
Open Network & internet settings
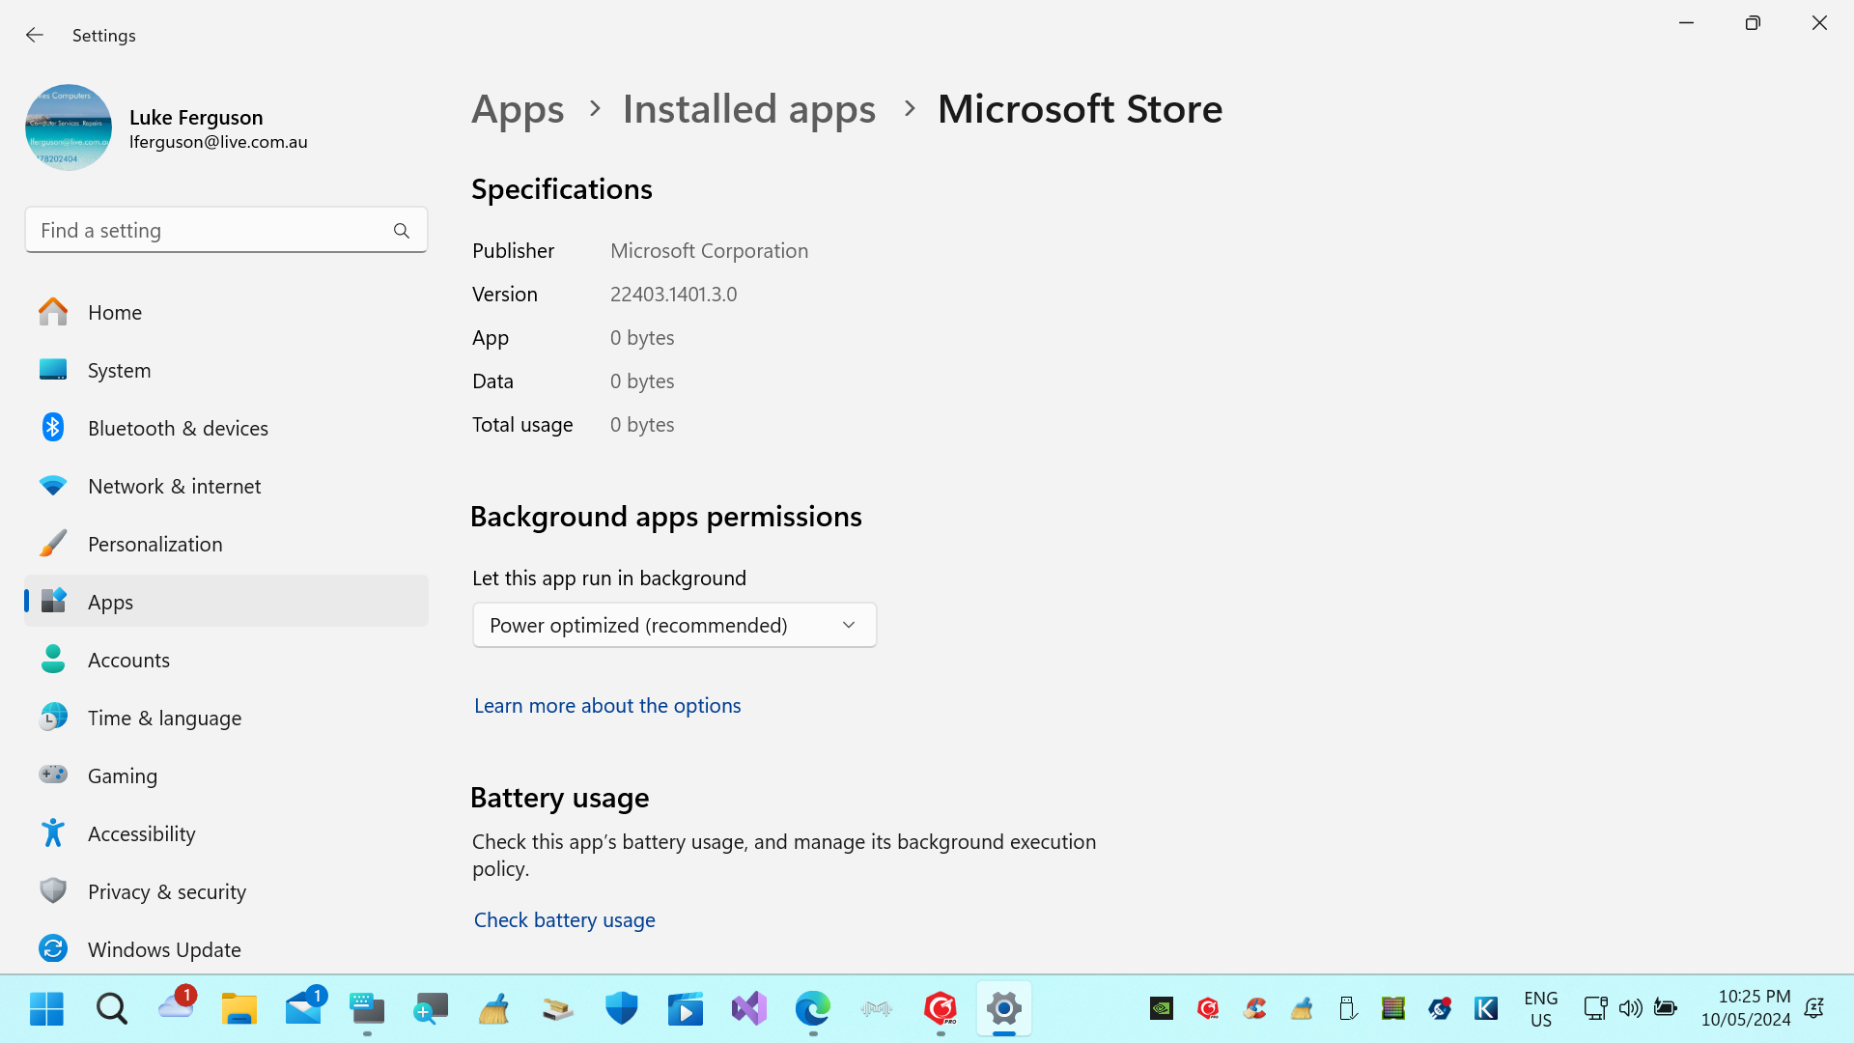(x=226, y=486)
